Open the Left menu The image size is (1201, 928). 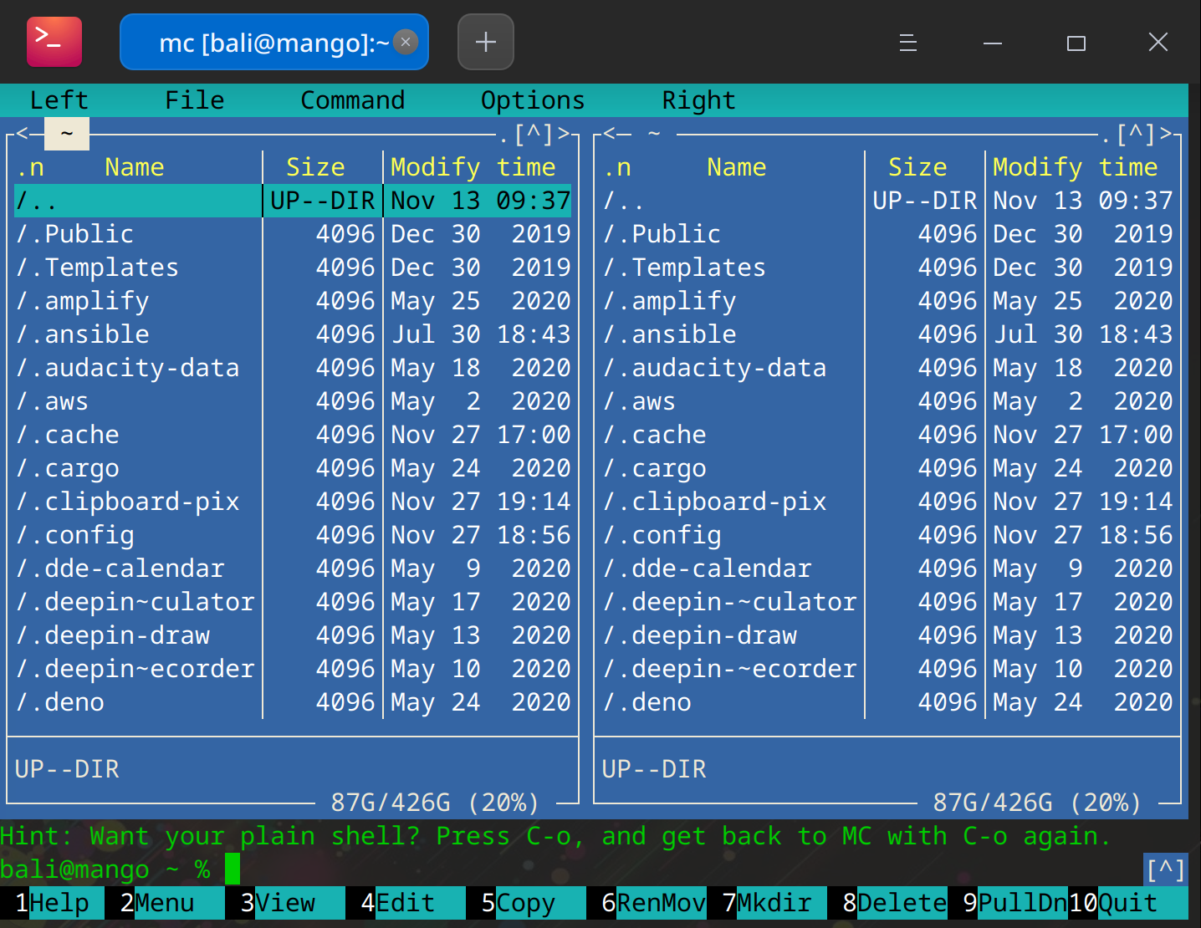pyautogui.click(x=59, y=100)
